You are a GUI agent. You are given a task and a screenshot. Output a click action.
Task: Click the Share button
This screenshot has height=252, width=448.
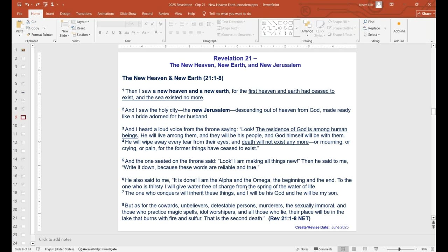[426, 14]
